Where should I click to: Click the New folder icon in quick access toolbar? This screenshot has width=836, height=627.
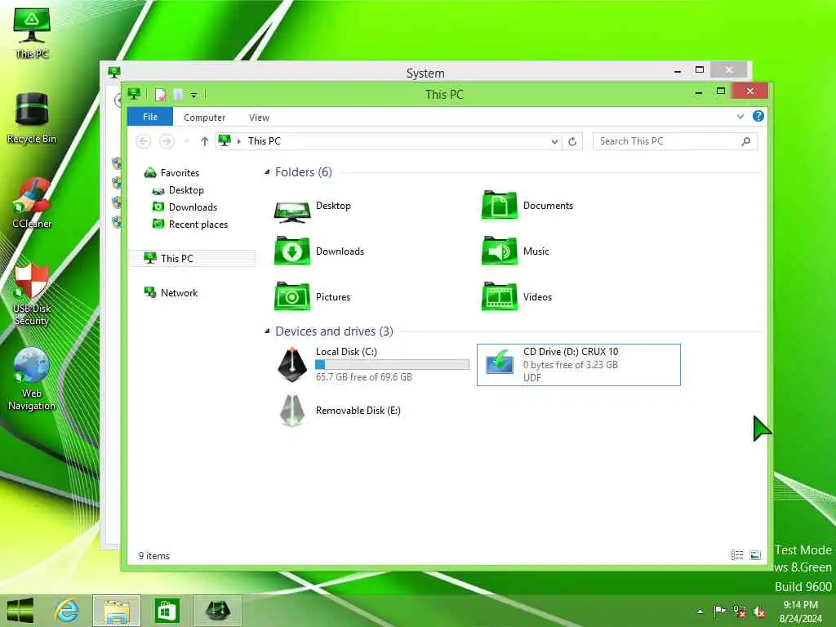click(178, 95)
